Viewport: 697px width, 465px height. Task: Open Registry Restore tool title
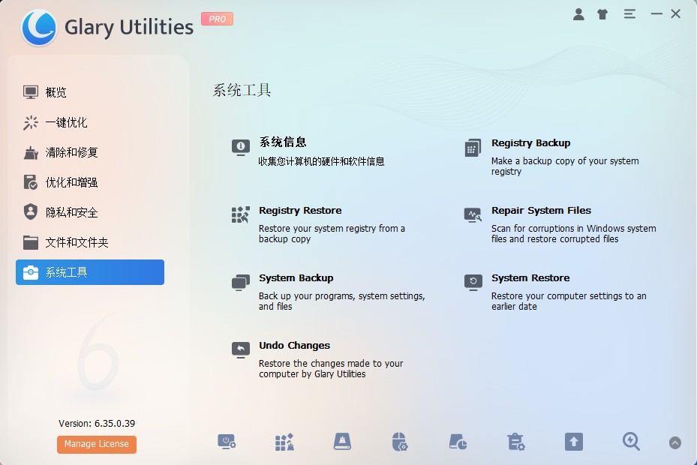tap(301, 210)
